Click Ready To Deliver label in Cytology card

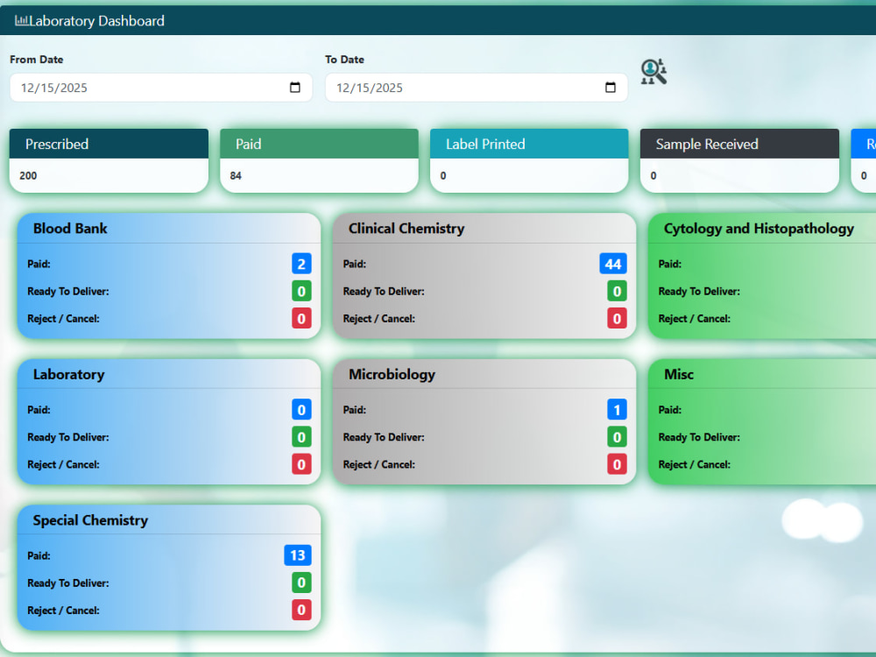pyautogui.click(x=699, y=291)
